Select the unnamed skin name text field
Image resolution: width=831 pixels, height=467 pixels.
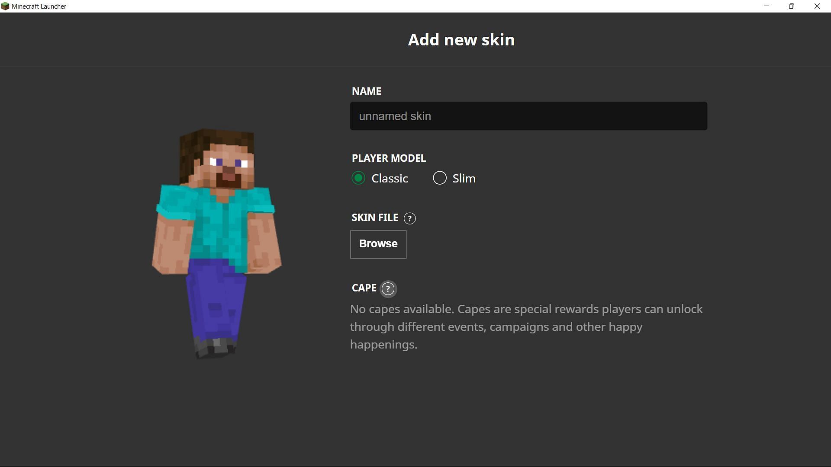tap(528, 116)
